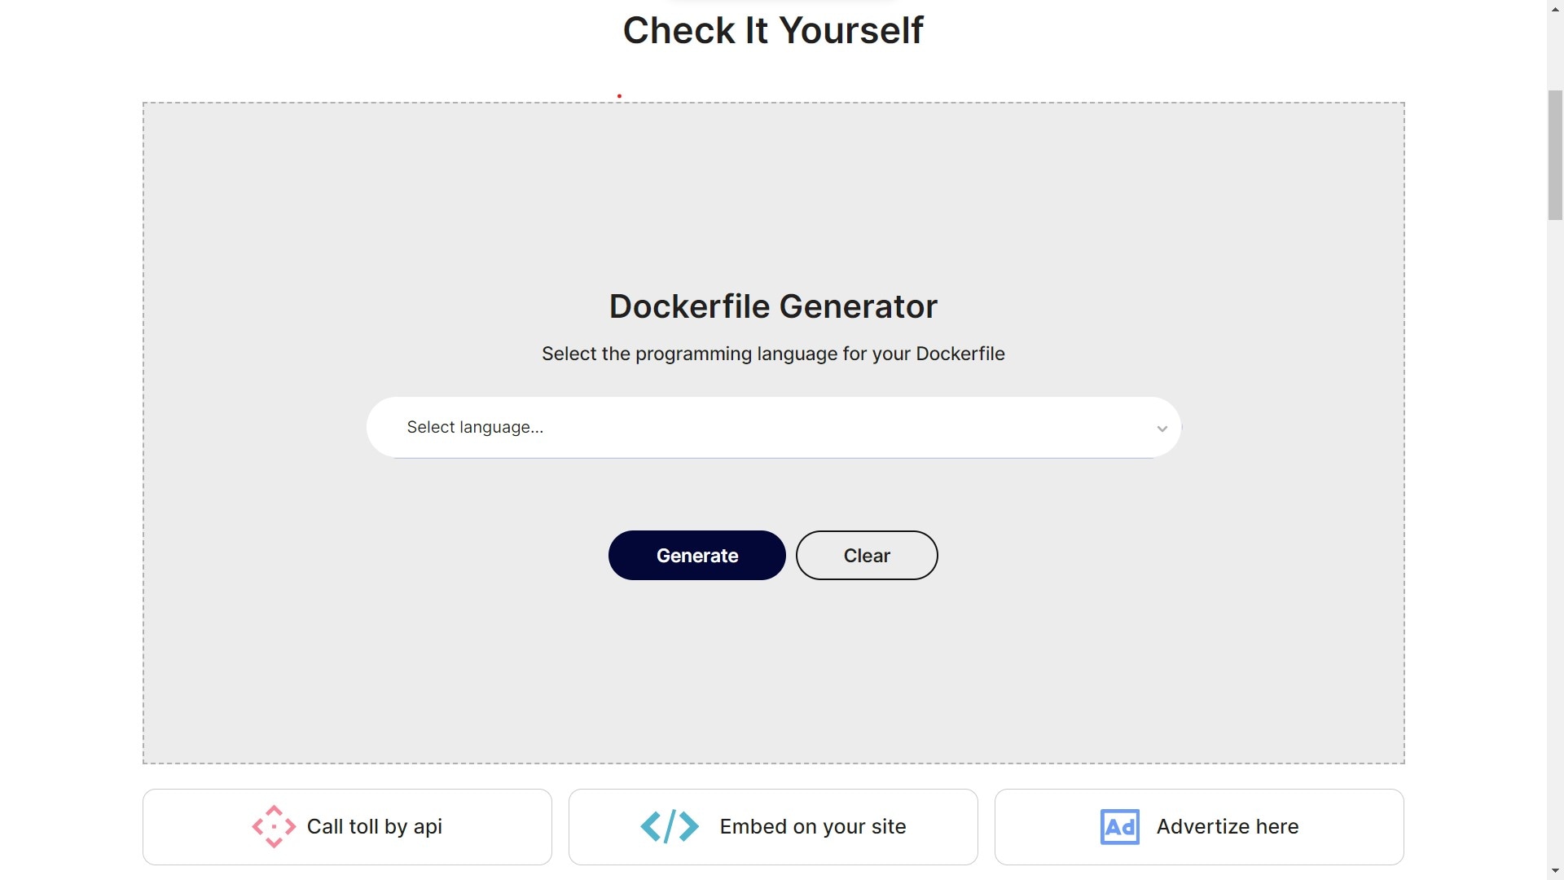
Task: Open the Embed on your site link
Action: pos(812,826)
